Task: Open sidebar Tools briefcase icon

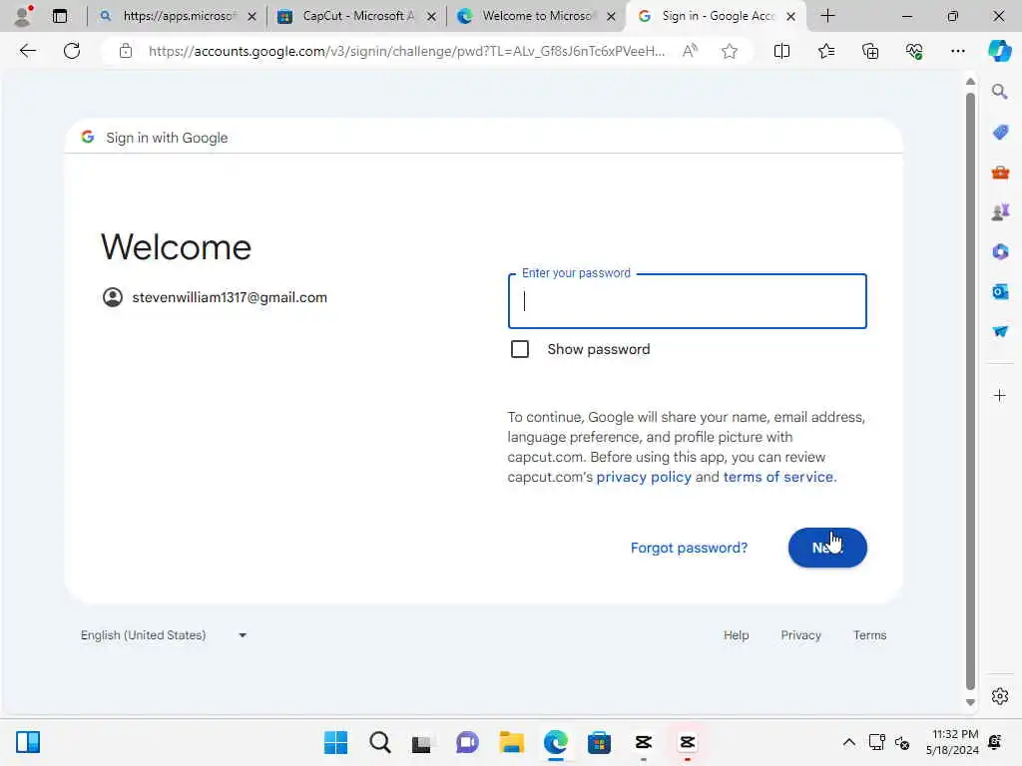Action: click(x=1000, y=173)
